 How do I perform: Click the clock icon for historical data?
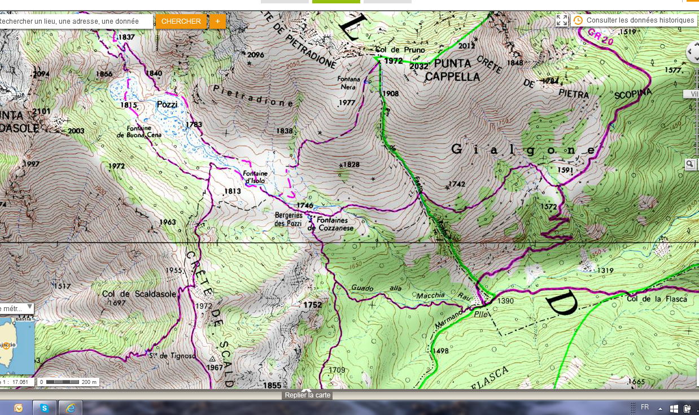[x=578, y=20]
